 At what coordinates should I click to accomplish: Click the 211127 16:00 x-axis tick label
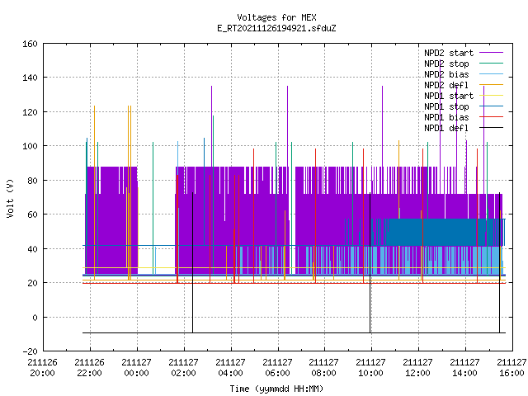tap(511, 368)
